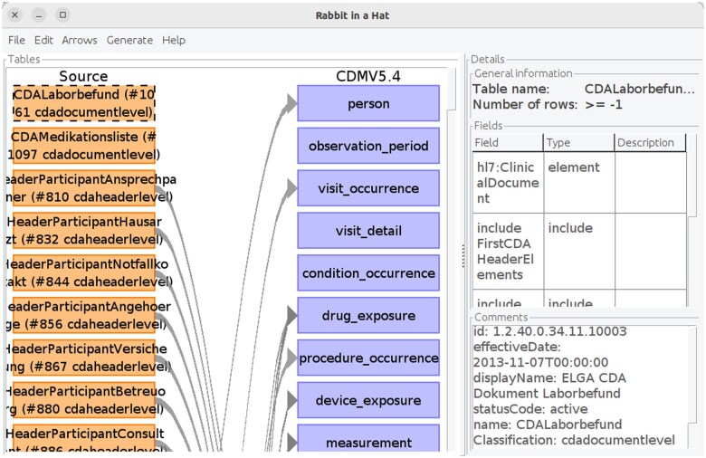Click the Field column header
Image resolution: width=706 pixels, height=458 pixels.
point(508,142)
